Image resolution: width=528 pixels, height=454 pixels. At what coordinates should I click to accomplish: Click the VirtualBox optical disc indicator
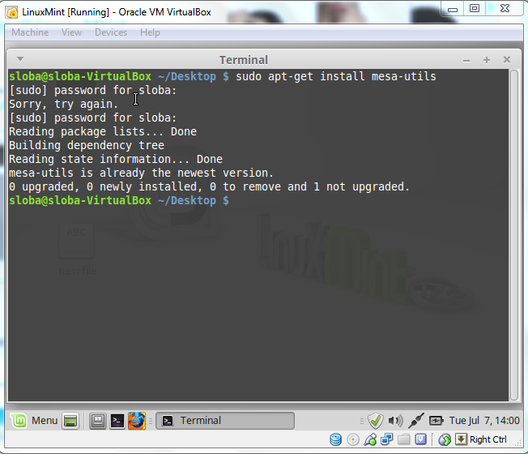(353, 440)
